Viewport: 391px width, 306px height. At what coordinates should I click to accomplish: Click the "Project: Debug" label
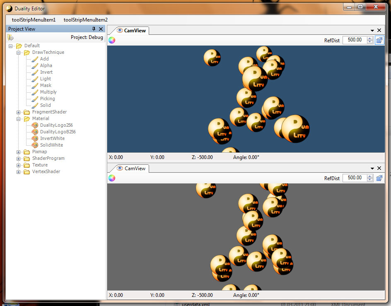coord(87,37)
